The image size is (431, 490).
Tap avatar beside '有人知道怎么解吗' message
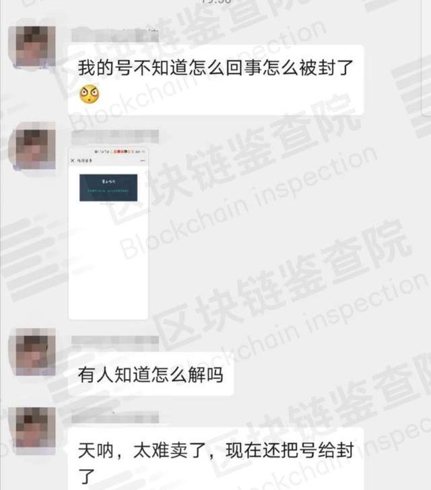[36, 351]
